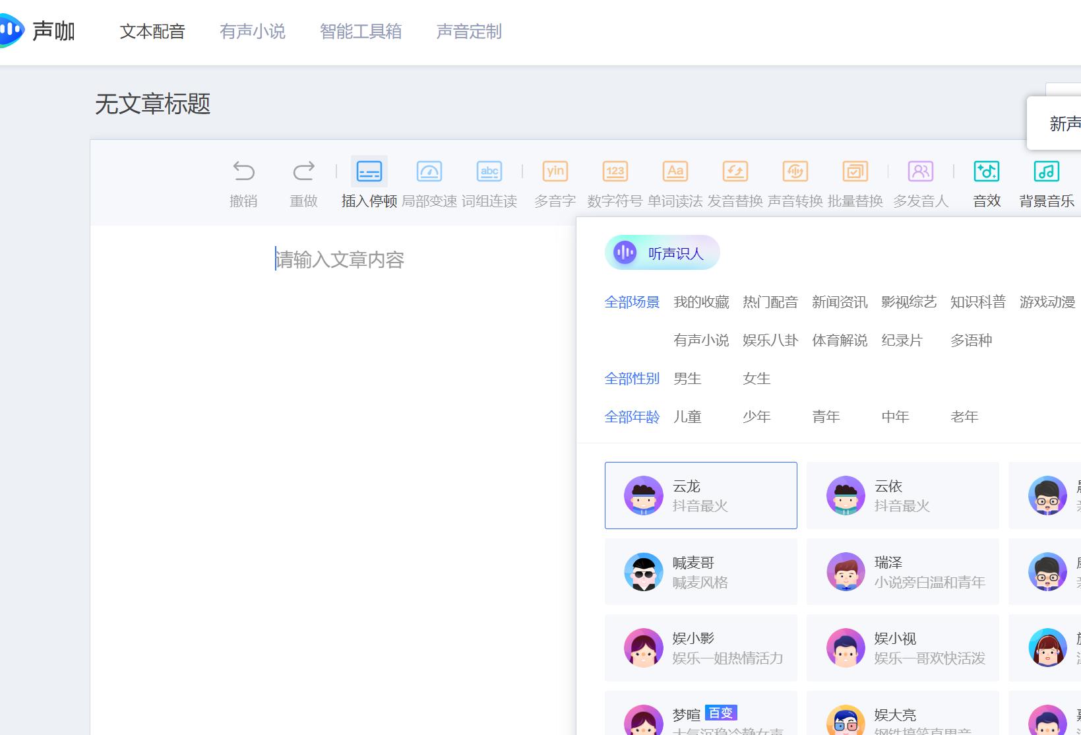
Task: Select the 女生 gender filter
Action: 756,378
